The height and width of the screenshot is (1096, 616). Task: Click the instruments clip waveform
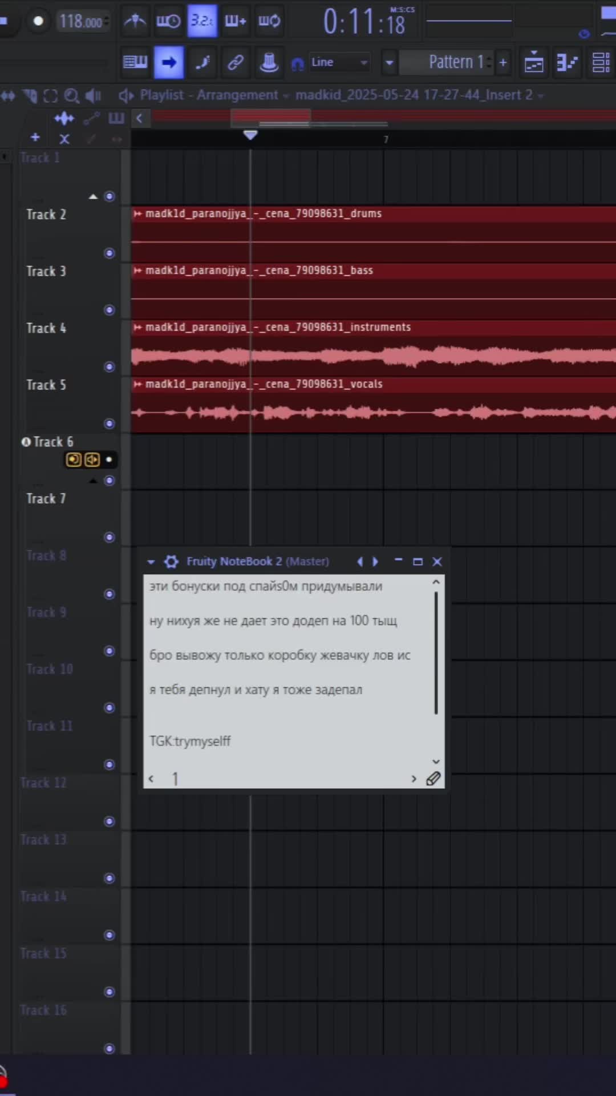[374, 356]
